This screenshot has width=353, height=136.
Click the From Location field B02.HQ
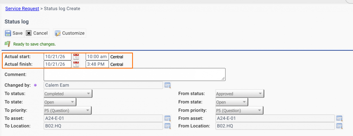(275, 126)
